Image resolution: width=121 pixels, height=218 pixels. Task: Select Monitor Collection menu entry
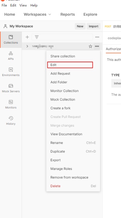click(x=73, y=91)
